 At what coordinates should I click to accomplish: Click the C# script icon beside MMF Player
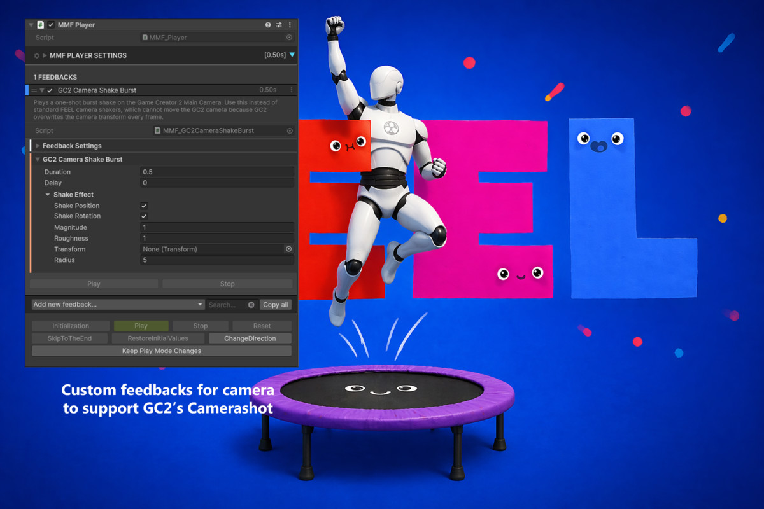coord(41,25)
